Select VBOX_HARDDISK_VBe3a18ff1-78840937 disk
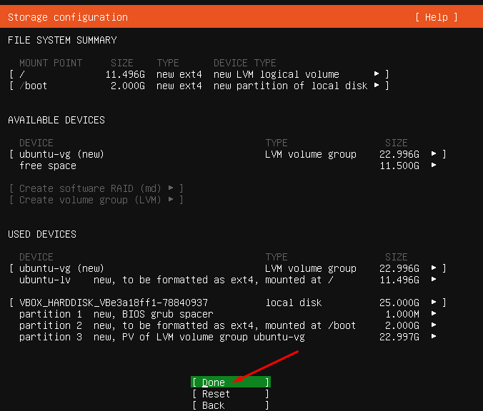 point(228,303)
